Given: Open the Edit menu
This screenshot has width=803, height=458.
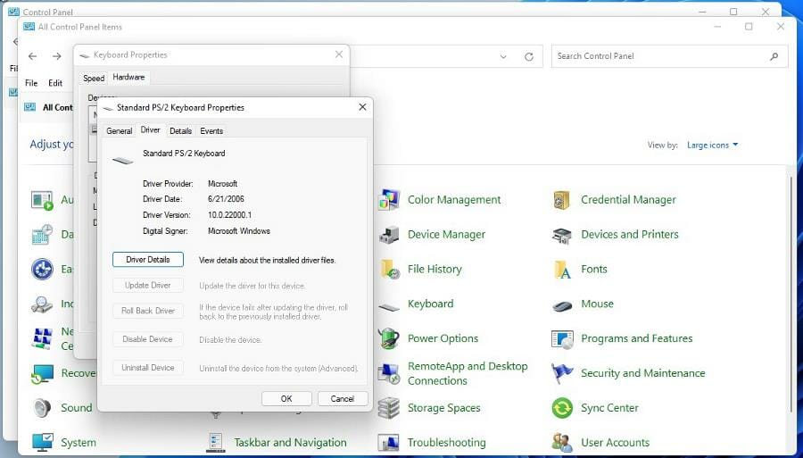Looking at the screenshot, I should pyautogui.click(x=55, y=83).
